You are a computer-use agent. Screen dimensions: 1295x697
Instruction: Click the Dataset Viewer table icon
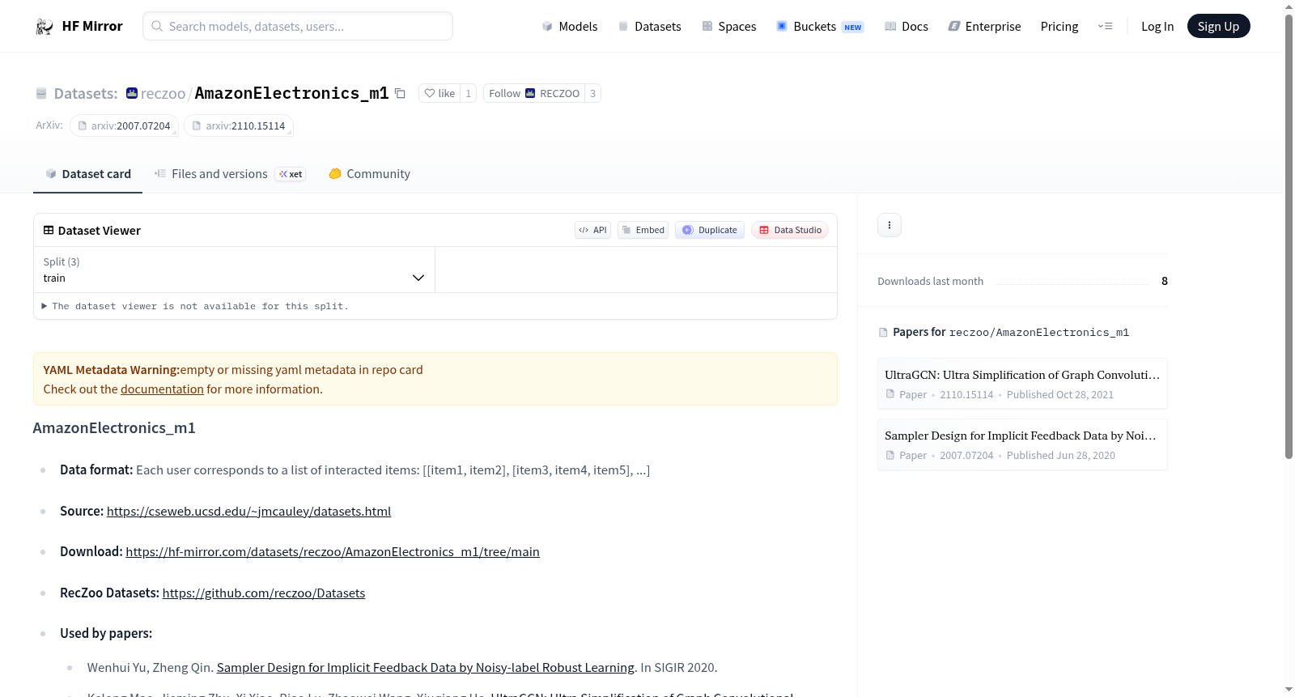(49, 230)
